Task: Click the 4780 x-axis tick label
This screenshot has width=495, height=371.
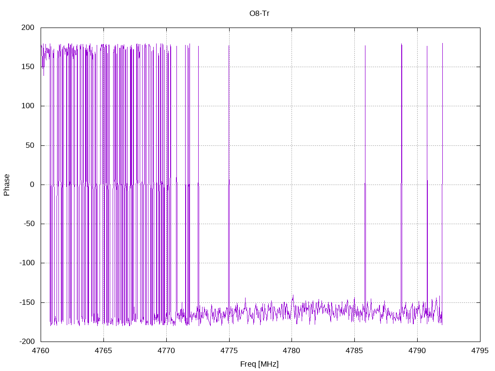Action: tap(291, 351)
